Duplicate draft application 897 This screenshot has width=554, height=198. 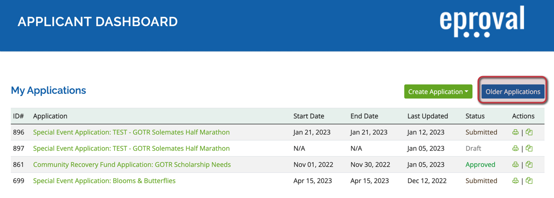coord(529,148)
